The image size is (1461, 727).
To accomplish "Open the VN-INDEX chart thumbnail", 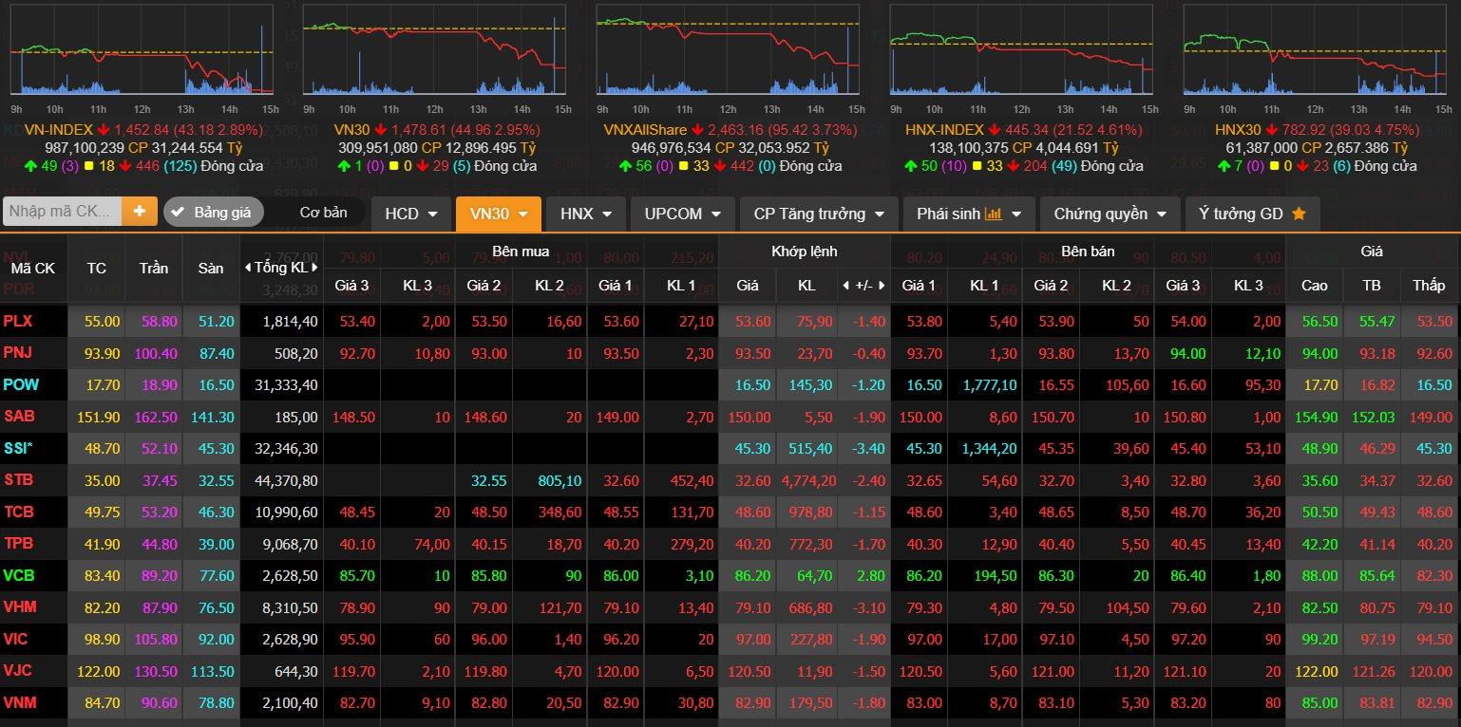I will click(142, 47).
